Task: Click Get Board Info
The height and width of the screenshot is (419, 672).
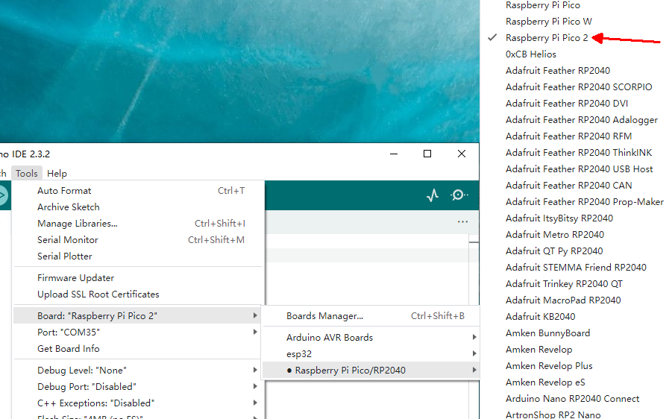Action: click(x=137, y=349)
